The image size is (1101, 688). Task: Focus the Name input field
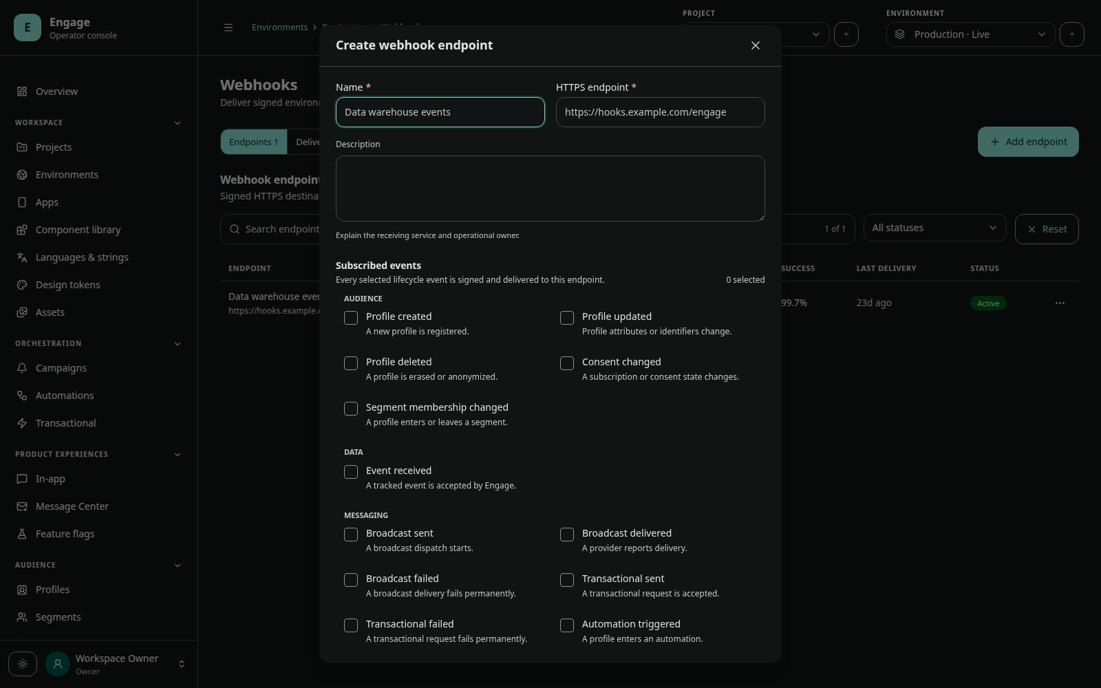click(440, 112)
